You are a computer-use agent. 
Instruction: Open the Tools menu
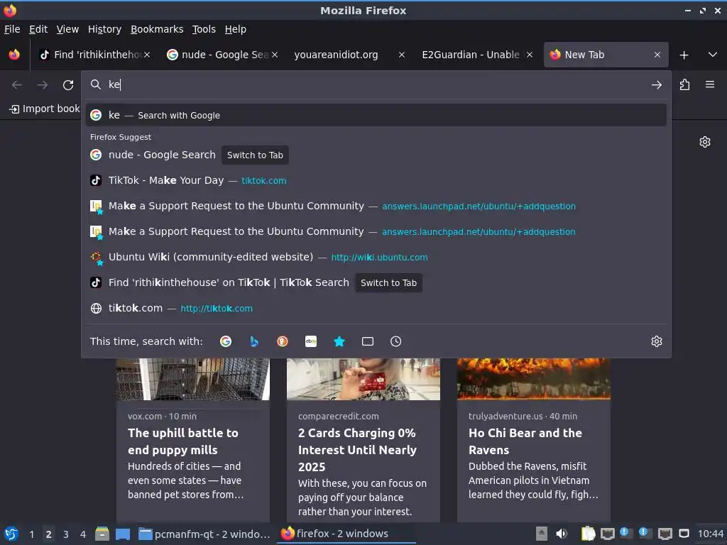[204, 29]
